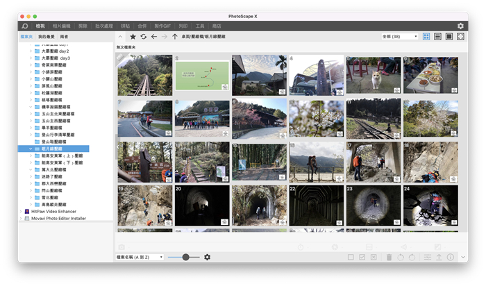Open the app settings gear at top right
Screen dimensions: 486x286
click(x=460, y=26)
